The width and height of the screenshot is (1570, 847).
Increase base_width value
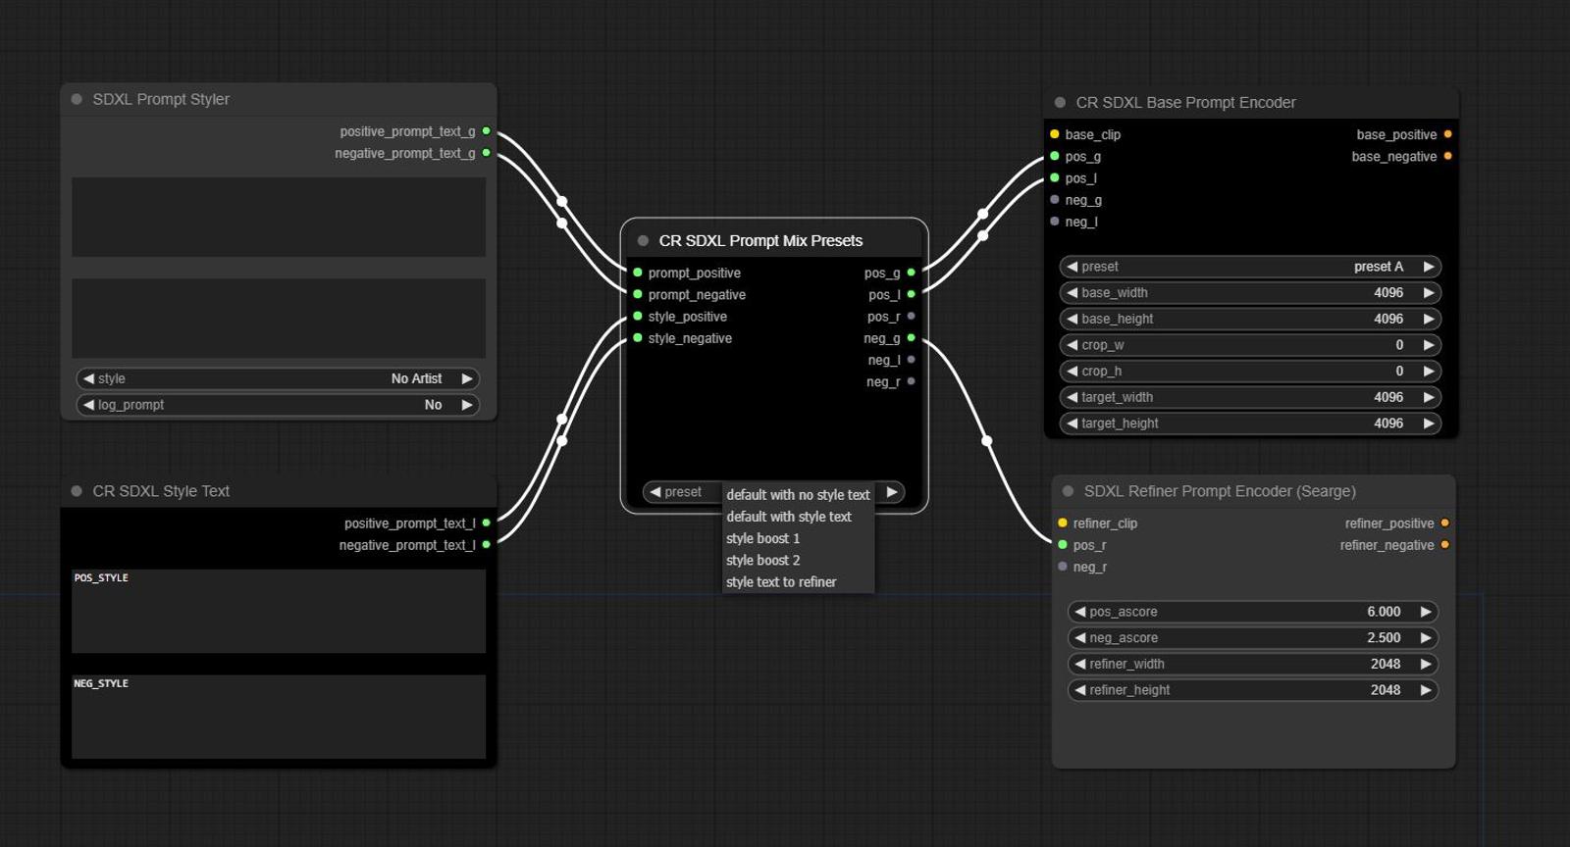point(1429,292)
